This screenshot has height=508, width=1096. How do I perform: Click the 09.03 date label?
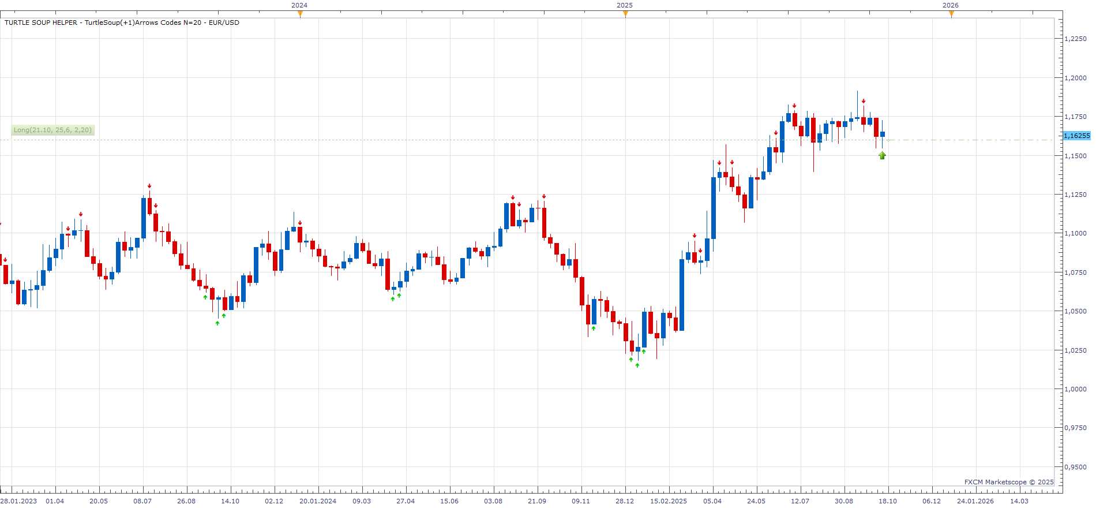pyautogui.click(x=362, y=501)
